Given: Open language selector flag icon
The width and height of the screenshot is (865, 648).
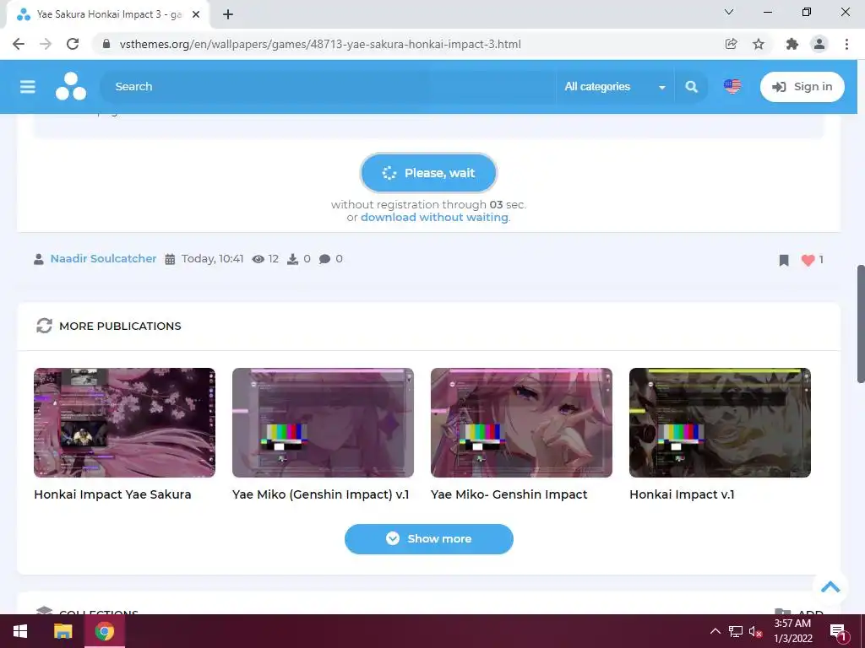Looking at the screenshot, I should tap(732, 87).
